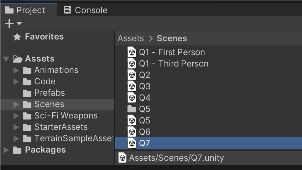Click the Scenes breadcrumb label
The image size is (302, 170).
pyautogui.click(x=172, y=38)
